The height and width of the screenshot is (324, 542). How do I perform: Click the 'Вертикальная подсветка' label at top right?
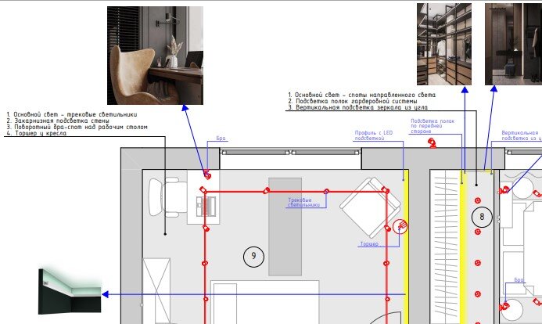click(x=521, y=135)
